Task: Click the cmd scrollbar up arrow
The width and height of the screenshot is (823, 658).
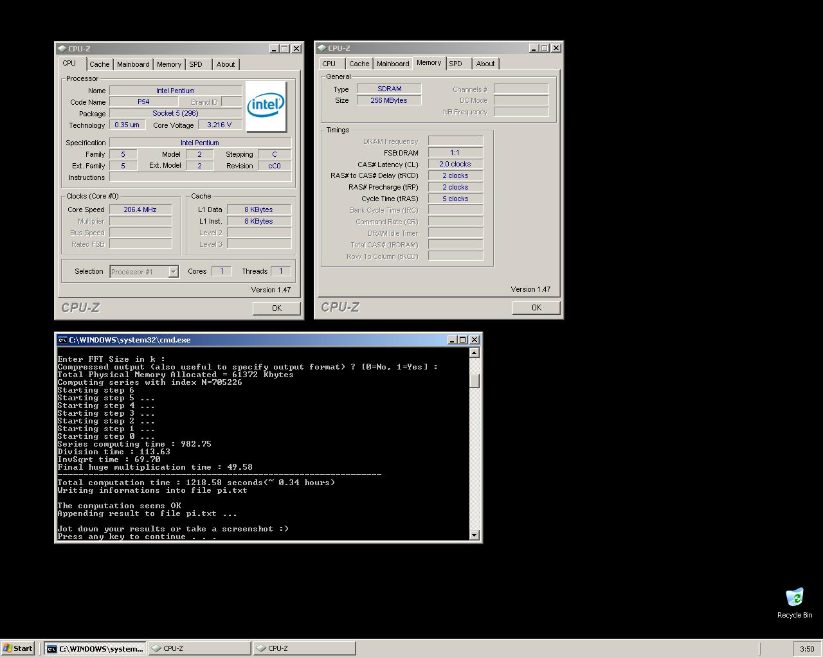Action: point(475,352)
